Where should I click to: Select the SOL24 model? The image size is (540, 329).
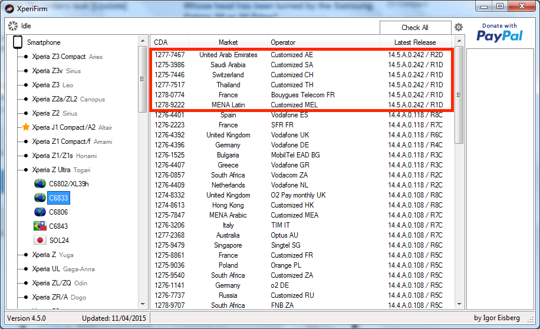[x=59, y=240]
